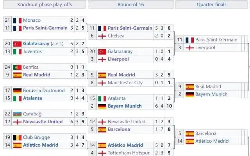This screenshot has width=250, height=156.
Task: Click the Knockout phase play-offs column header
Action: [x=45, y=5]
